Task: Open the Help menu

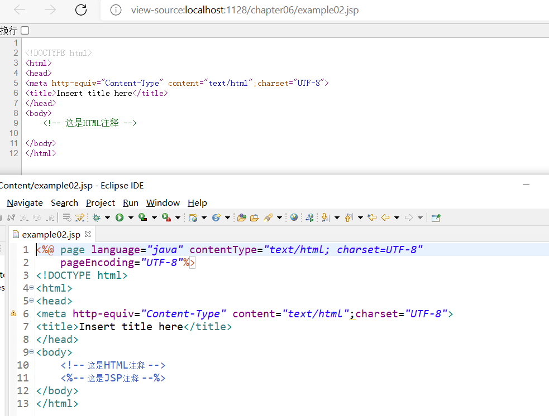Action: point(197,203)
